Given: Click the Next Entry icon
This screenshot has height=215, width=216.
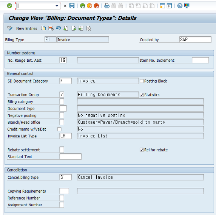Looking at the screenshot, I should click(74, 28).
